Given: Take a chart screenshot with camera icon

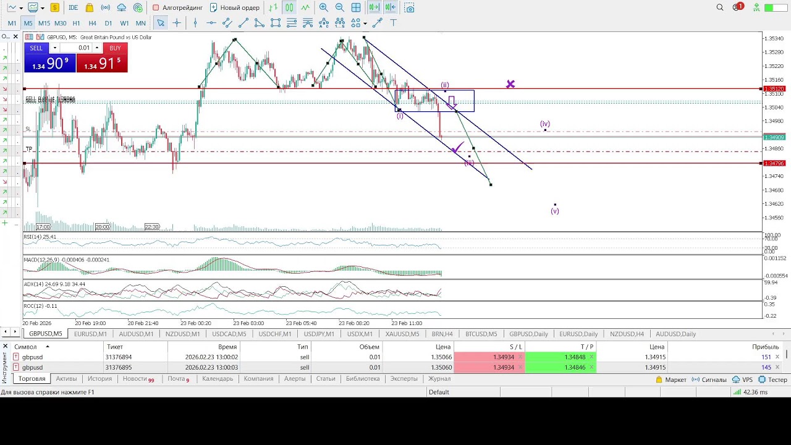Looking at the screenshot, I should [x=409, y=7].
